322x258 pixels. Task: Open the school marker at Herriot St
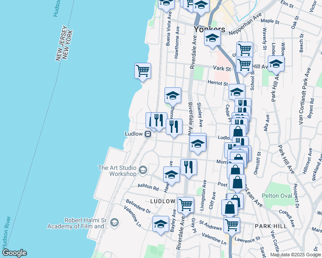click(236, 92)
